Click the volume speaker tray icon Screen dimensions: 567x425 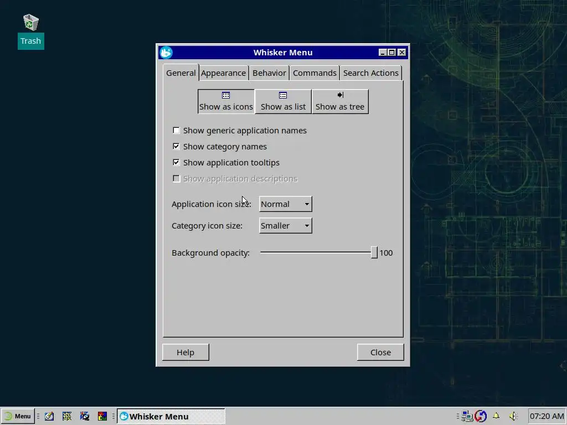[513, 416]
